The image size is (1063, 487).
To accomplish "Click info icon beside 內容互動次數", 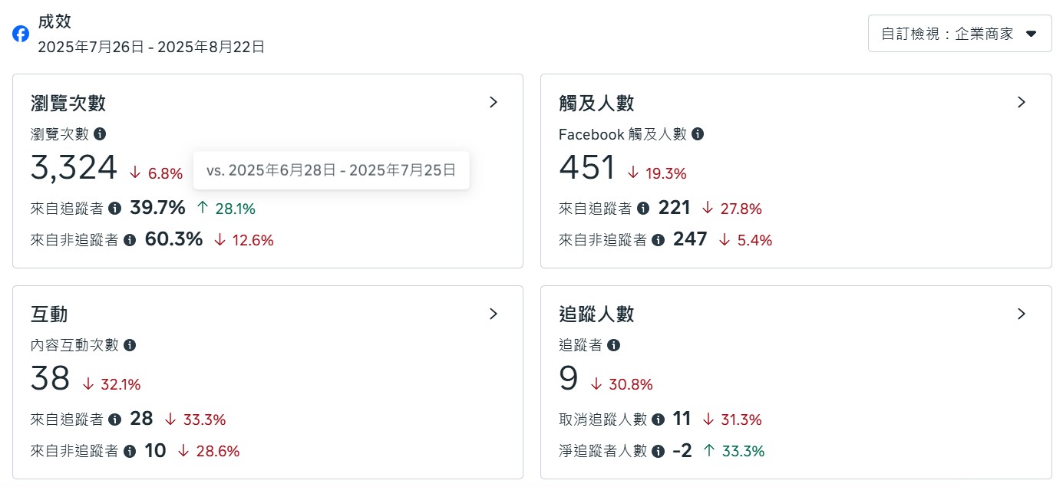I will [130, 345].
